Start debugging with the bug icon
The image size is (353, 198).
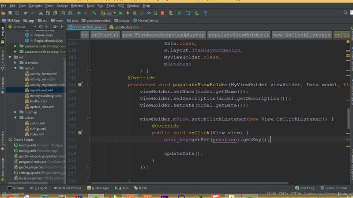pos(135,13)
